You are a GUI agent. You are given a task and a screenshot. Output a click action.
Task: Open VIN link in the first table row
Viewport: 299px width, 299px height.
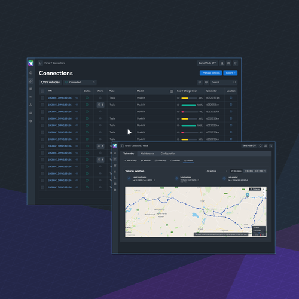point(60,98)
